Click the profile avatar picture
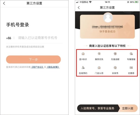The image size is (140, 115). point(108,18)
